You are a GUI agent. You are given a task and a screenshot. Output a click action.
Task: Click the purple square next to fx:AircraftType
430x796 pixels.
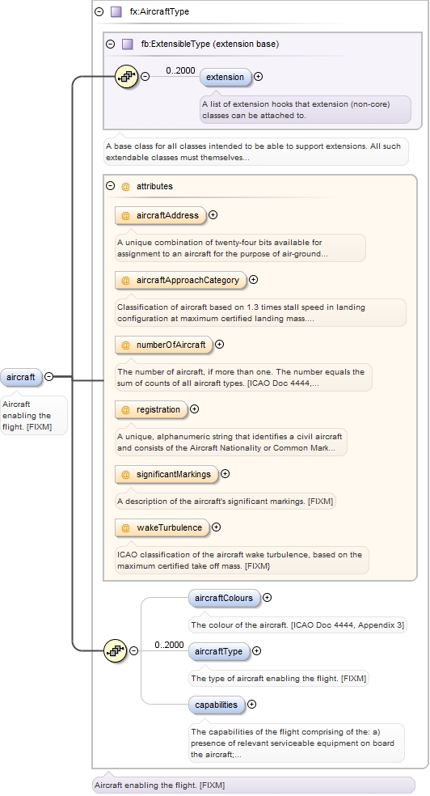116,11
